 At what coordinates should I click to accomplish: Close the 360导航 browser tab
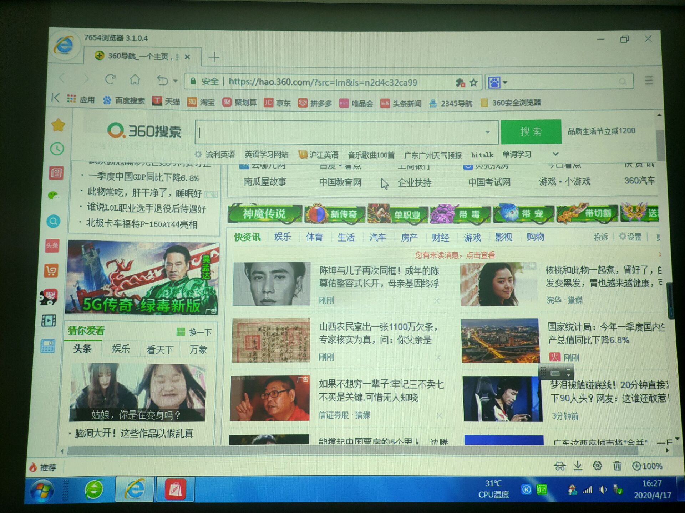[x=188, y=57]
